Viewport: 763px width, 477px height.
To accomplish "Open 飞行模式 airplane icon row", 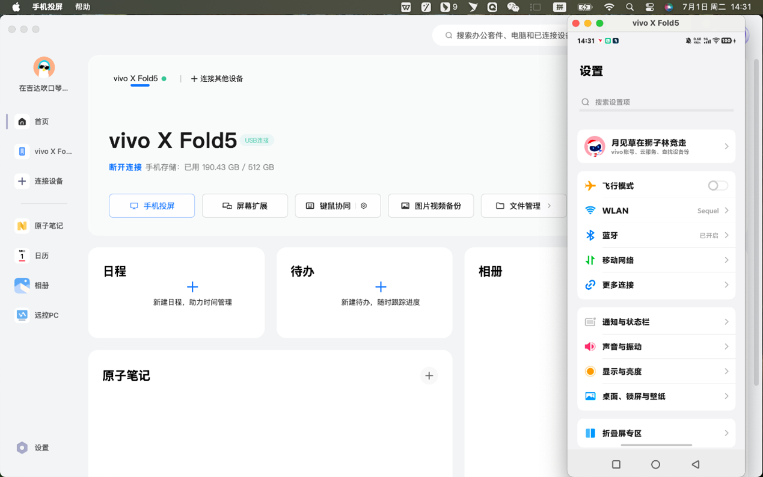I will pos(590,186).
